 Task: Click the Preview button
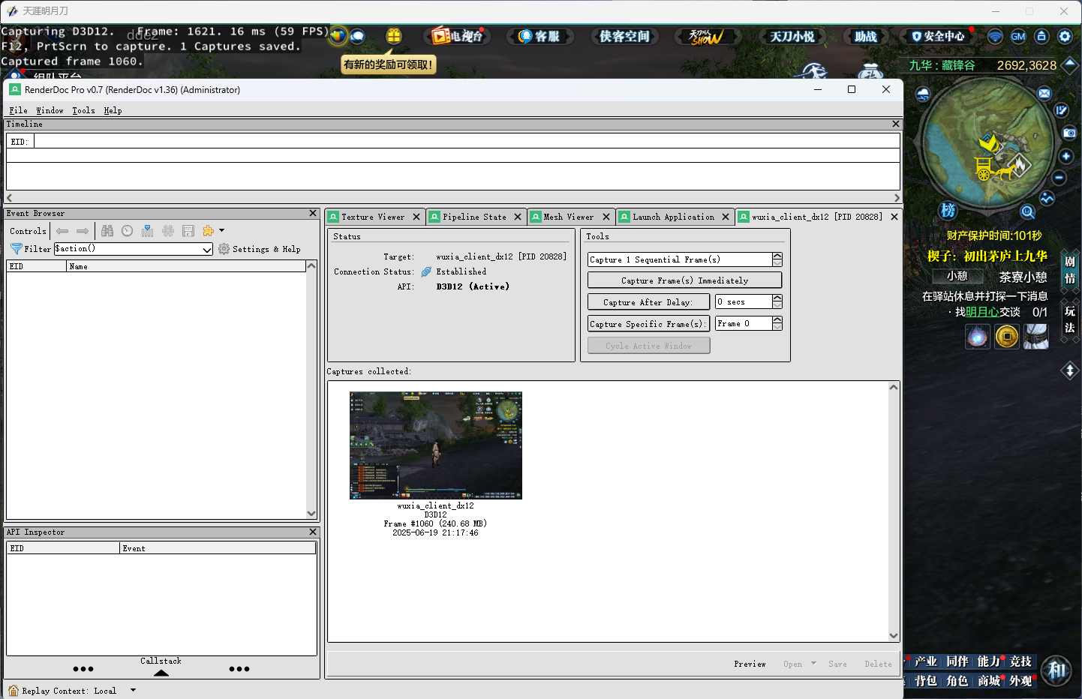point(750,664)
